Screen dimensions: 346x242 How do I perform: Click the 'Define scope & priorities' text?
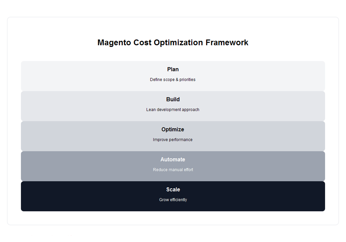[173, 80]
